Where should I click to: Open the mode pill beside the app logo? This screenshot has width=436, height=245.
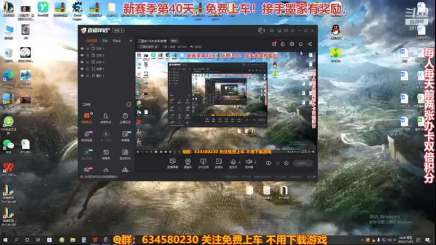(118, 30)
